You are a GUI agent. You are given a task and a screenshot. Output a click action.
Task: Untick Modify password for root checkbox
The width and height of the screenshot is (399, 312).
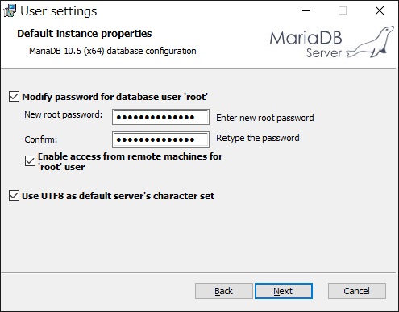tap(14, 97)
